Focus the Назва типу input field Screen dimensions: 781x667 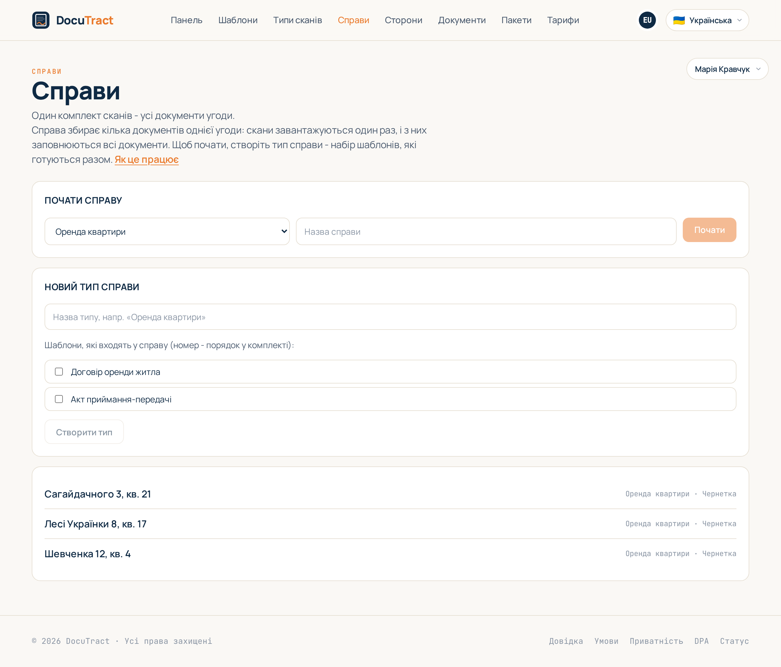point(390,317)
